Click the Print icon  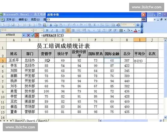(29, 25)
